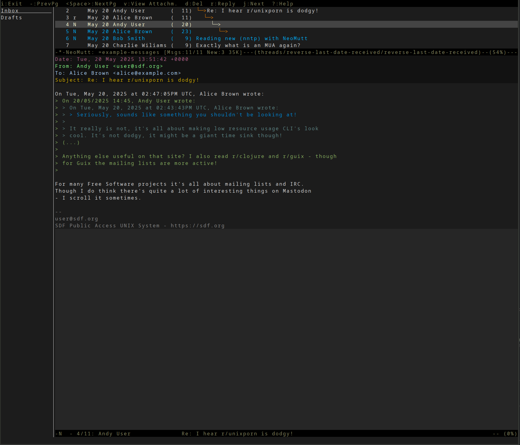The width and height of the screenshot is (520, 445).
Task: Click the r:Reply help bar entry
Action: [223, 4]
